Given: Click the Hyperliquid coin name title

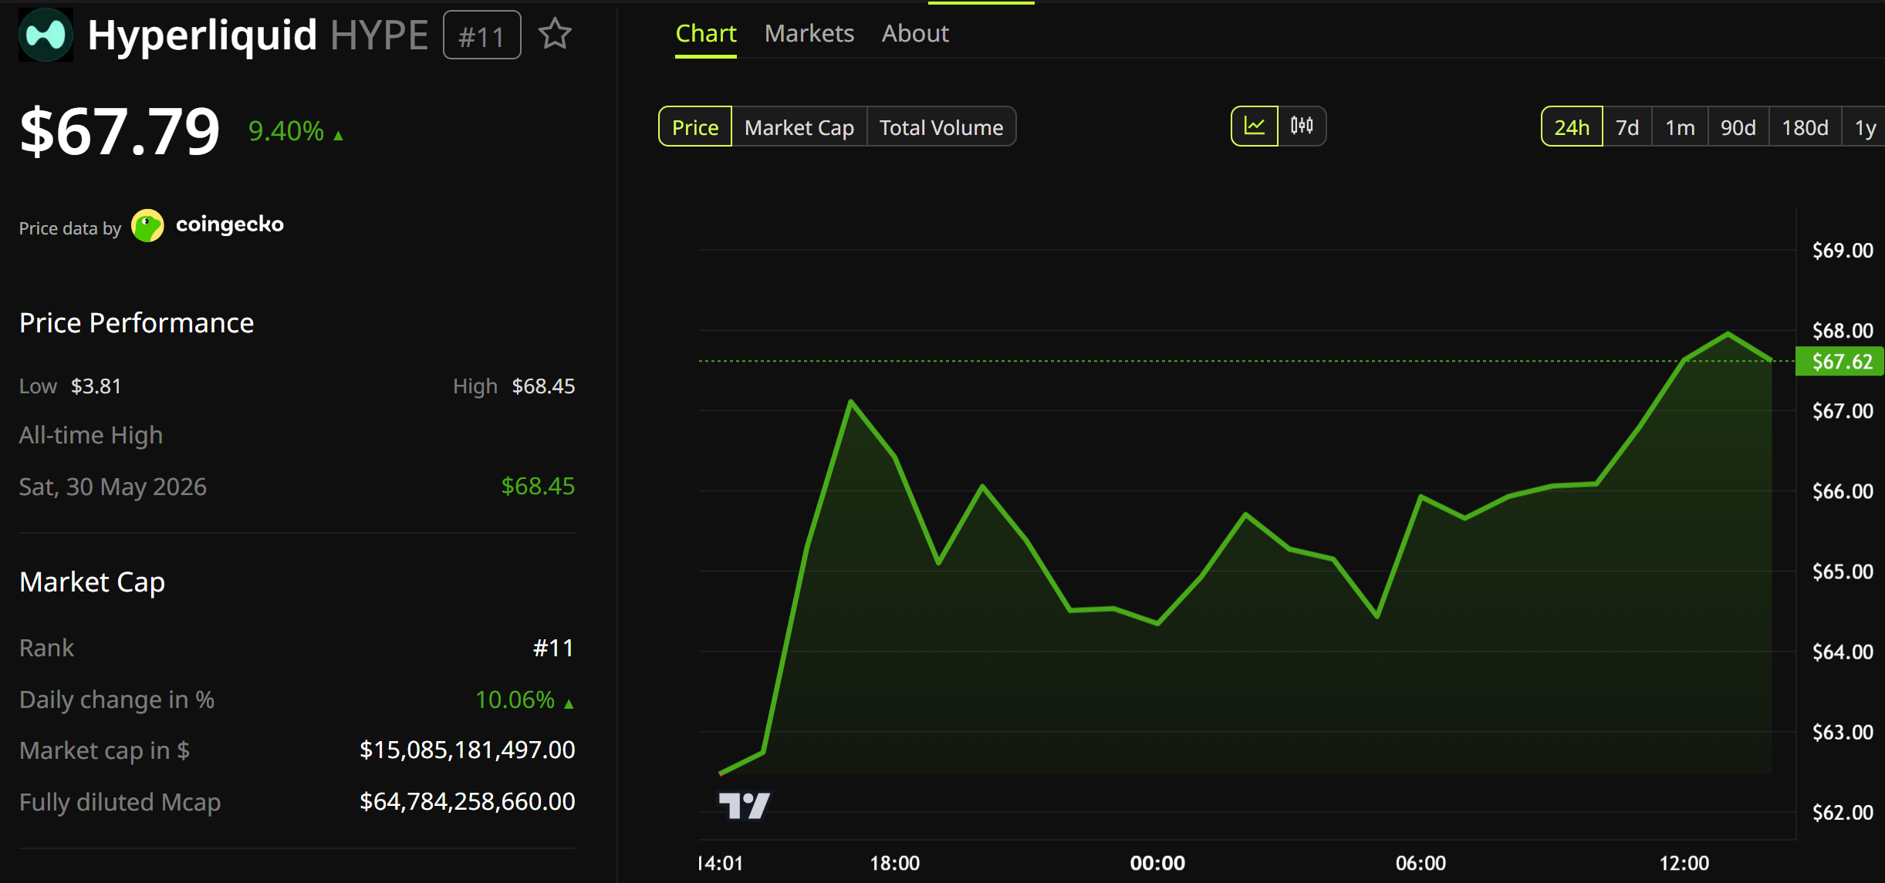Looking at the screenshot, I should pos(202,35).
